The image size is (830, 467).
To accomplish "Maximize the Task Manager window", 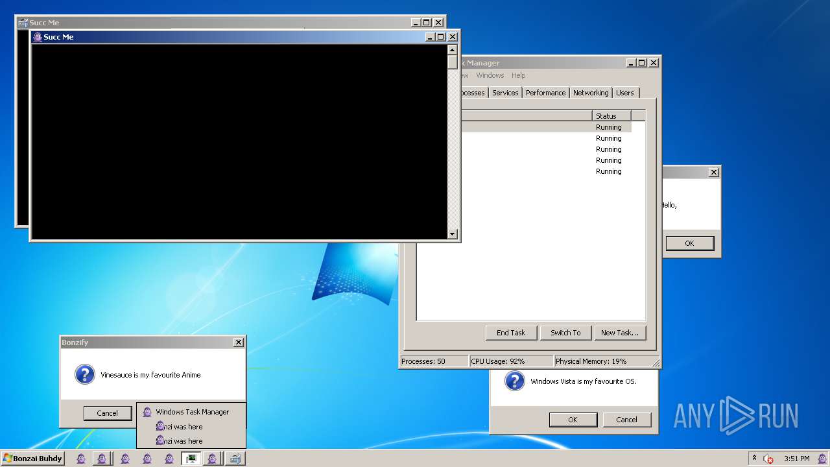I will [x=642, y=63].
